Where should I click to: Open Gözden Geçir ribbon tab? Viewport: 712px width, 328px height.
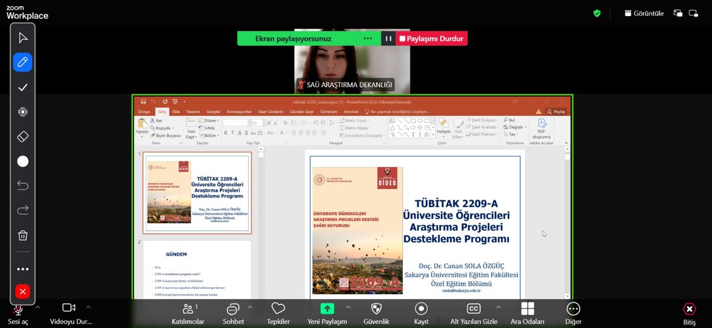[x=301, y=112]
